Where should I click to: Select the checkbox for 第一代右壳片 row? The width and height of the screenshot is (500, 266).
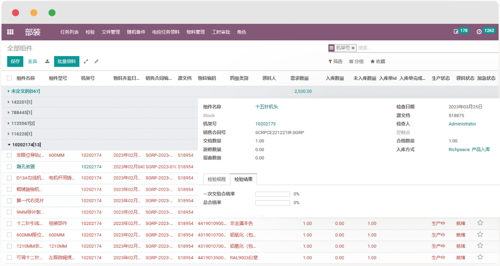coord(9,201)
